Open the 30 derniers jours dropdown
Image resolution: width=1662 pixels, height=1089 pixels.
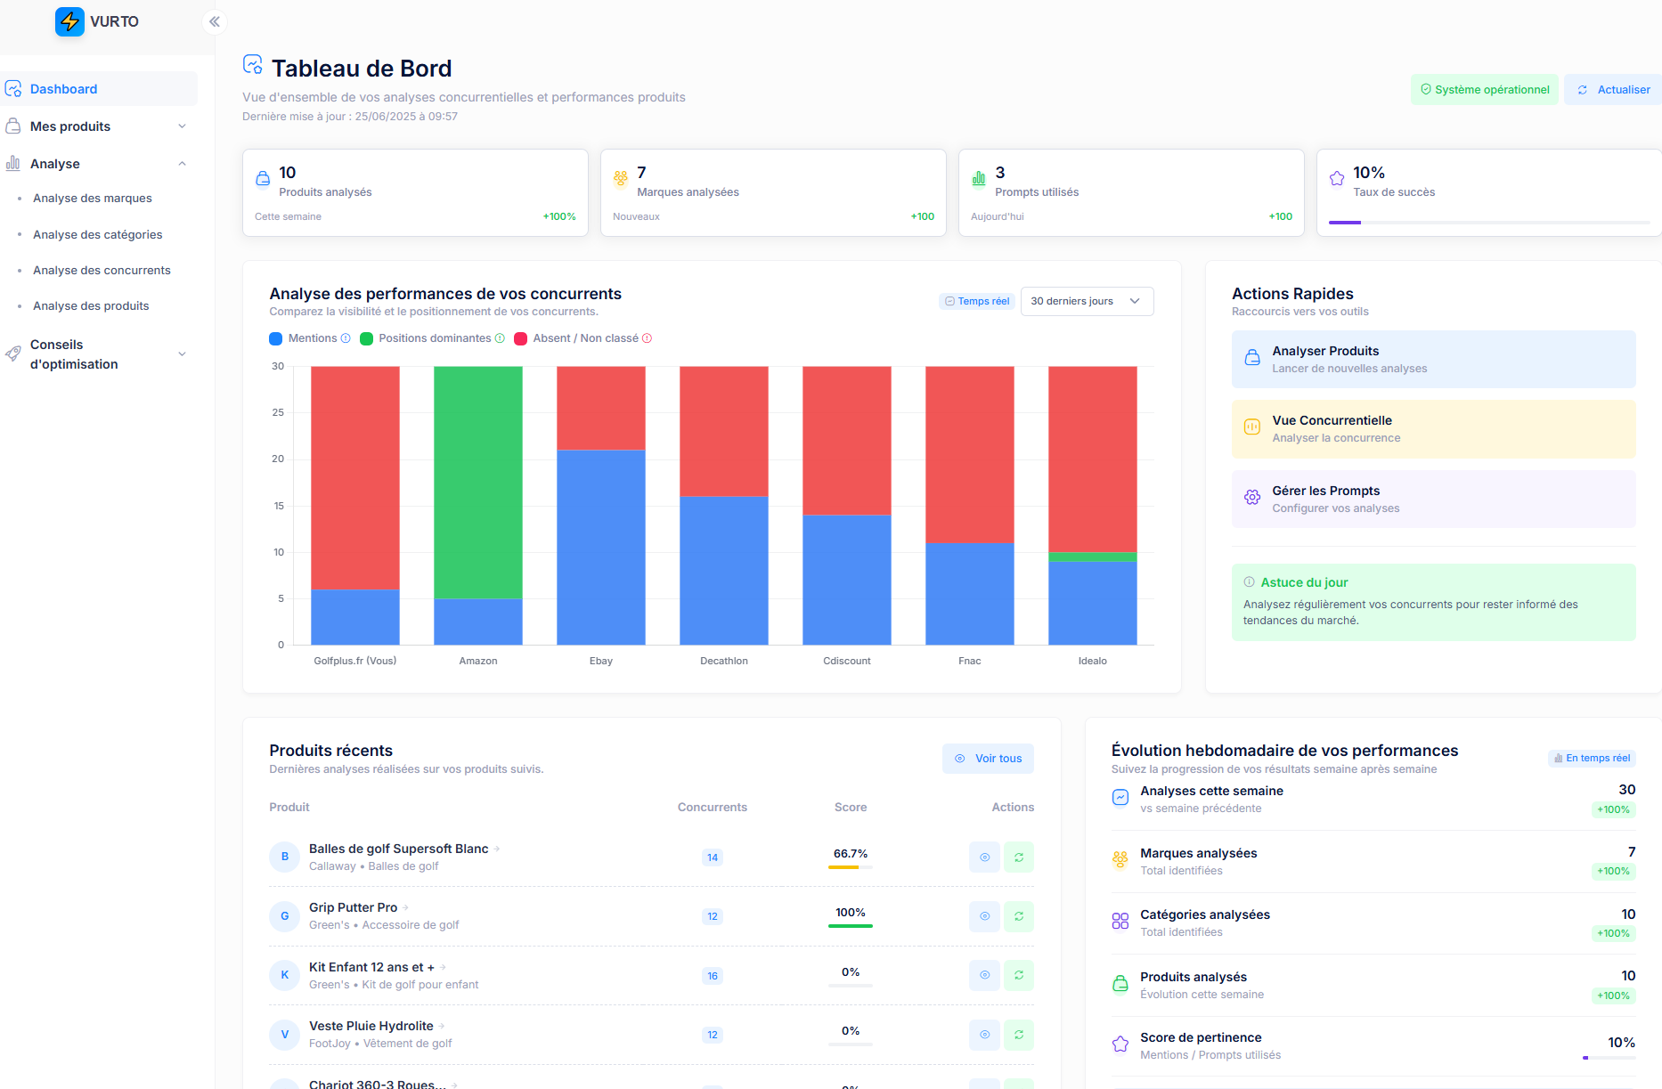[x=1087, y=301]
